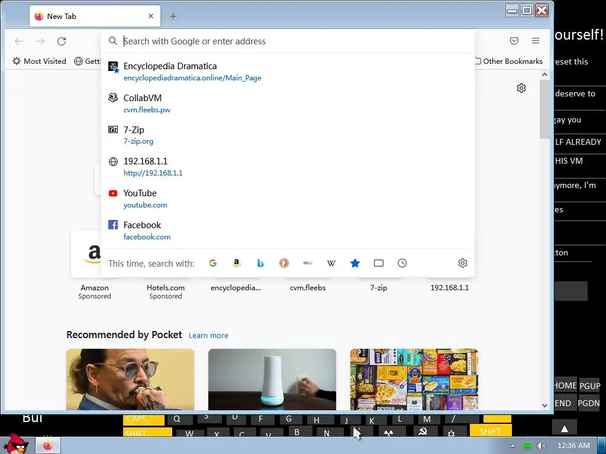Click PGUP key on background keyboard
The width and height of the screenshot is (606, 454).
[589, 385]
